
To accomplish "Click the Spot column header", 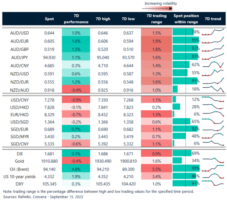I will [49, 19].
